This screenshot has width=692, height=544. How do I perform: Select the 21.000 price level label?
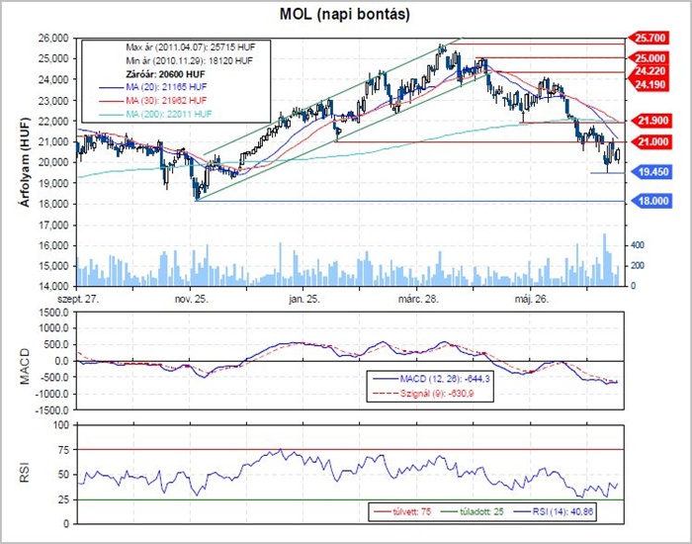coord(652,142)
